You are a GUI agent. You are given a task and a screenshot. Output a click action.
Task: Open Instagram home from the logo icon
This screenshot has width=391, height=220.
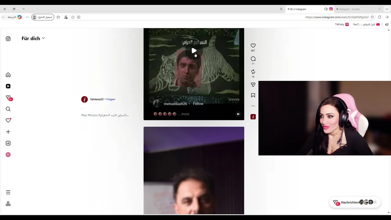[x=8, y=38]
